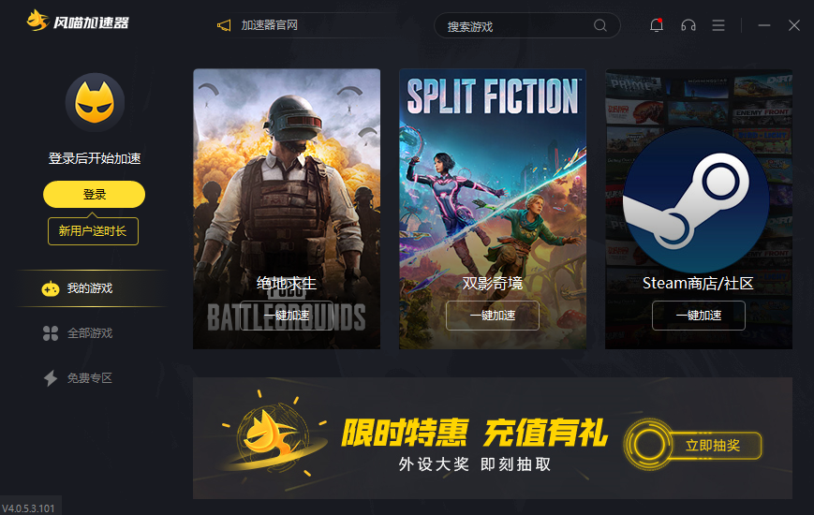This screenshot has height=515, width=814.
Task: Click the cat avatar profile icon
Action: 95,102
